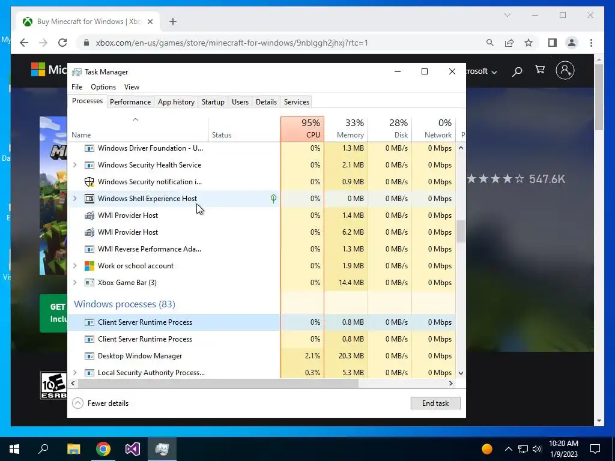
Task: Click the Windows processes (83) group header
Action: pyautogui.click(x=124, y=304)
